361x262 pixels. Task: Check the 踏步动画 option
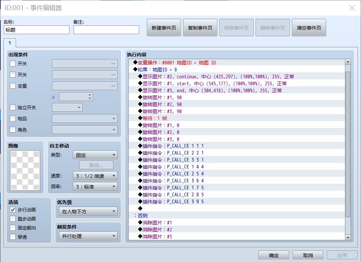pos(13,219)
